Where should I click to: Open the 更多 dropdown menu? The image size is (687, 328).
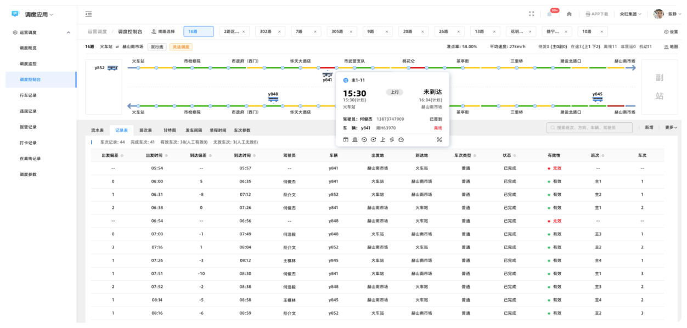[x=671, y=127]
